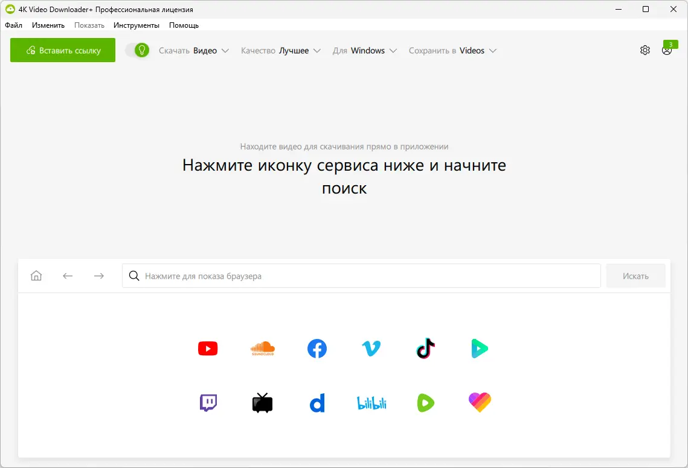Image resolution: width=688 pixels, height=468 pixels.
Task: Open the Инструменты menu
Action: tap(136, 25)
